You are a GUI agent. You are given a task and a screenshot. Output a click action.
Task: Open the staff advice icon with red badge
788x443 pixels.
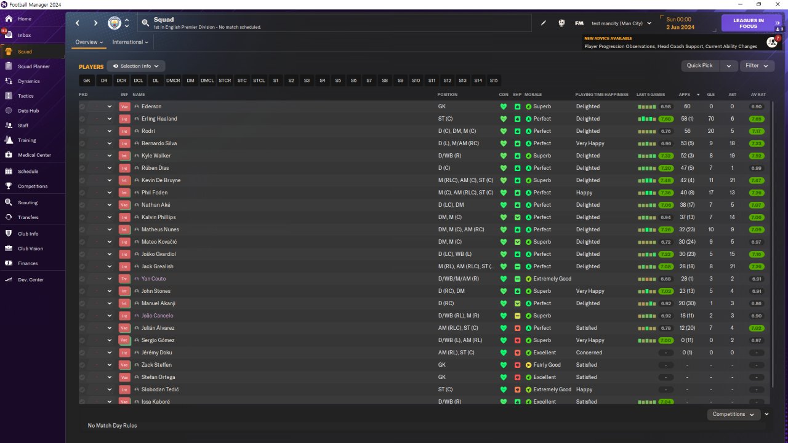(771, 42)
